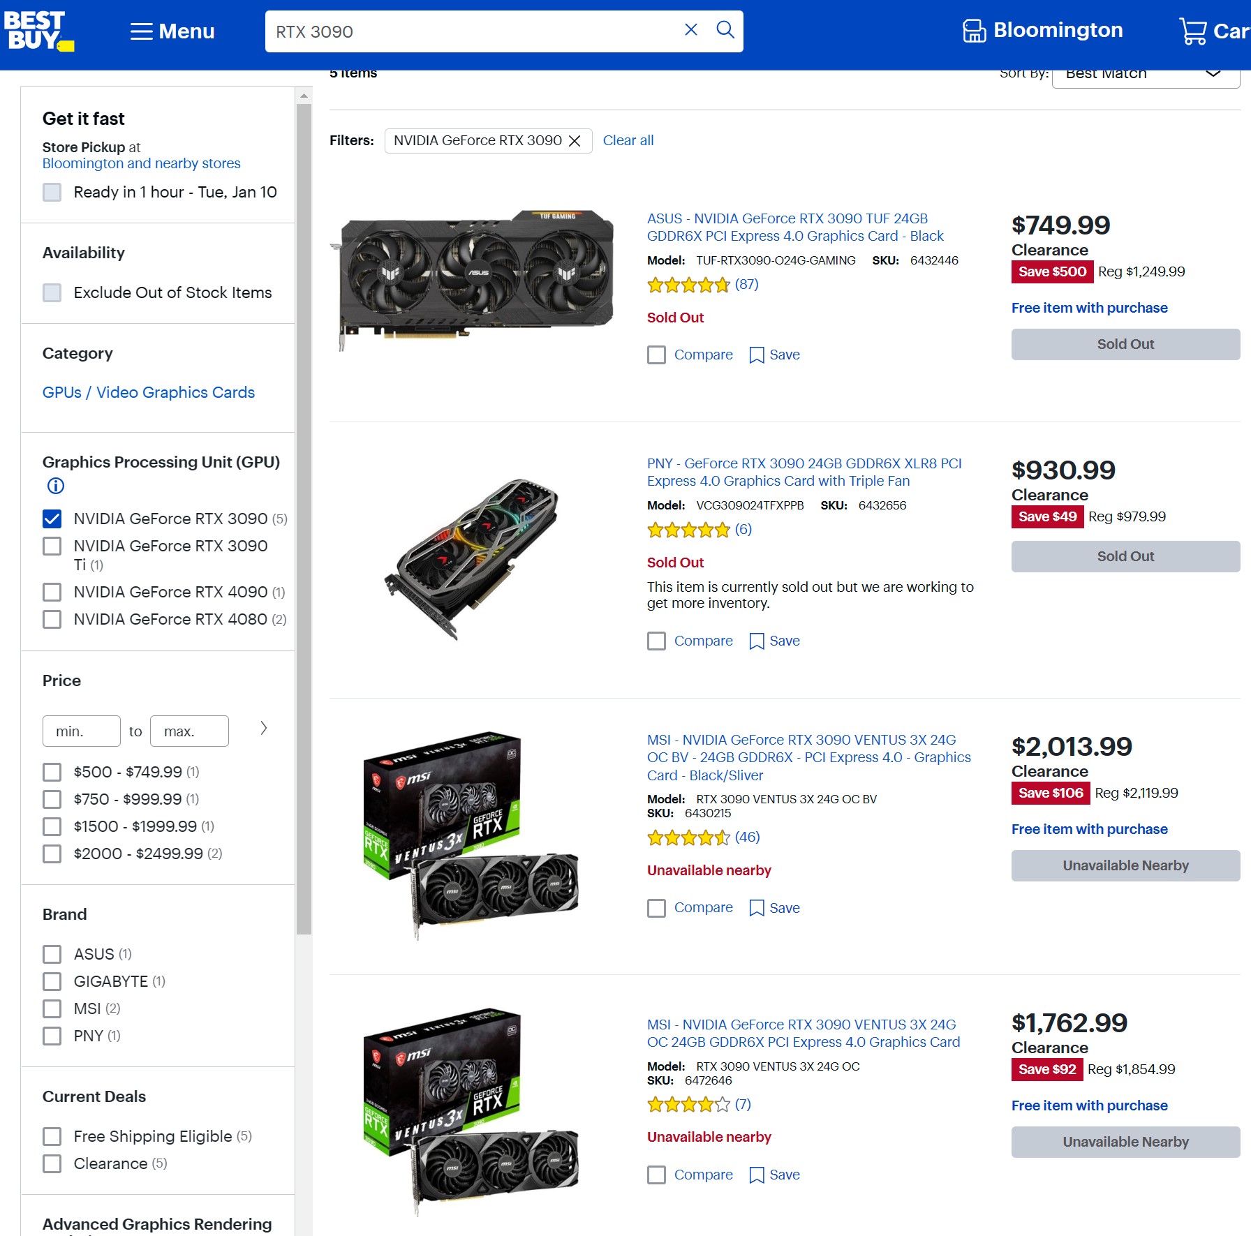Viewport: 1251px width, 1236px height.
Task: Click the sidebar scroll-up arrow
Action: [304, 96]
